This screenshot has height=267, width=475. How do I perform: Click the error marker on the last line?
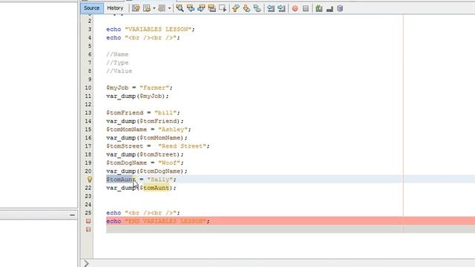(88, 229)
